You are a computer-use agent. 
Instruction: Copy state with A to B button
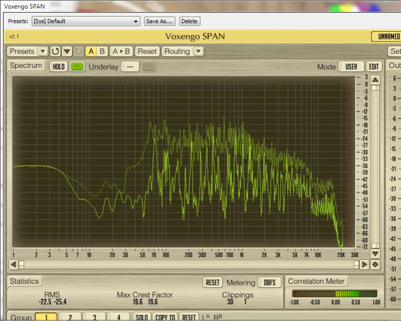click(x=121, y=51)
